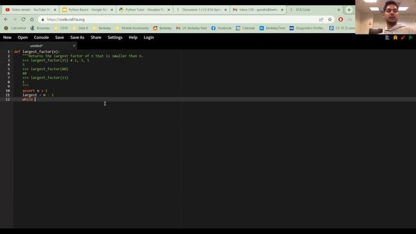The height and width of the screenshot is (234, 416).
Task: Open a new browser tab with plus button
Action: [x=349, y=10]
